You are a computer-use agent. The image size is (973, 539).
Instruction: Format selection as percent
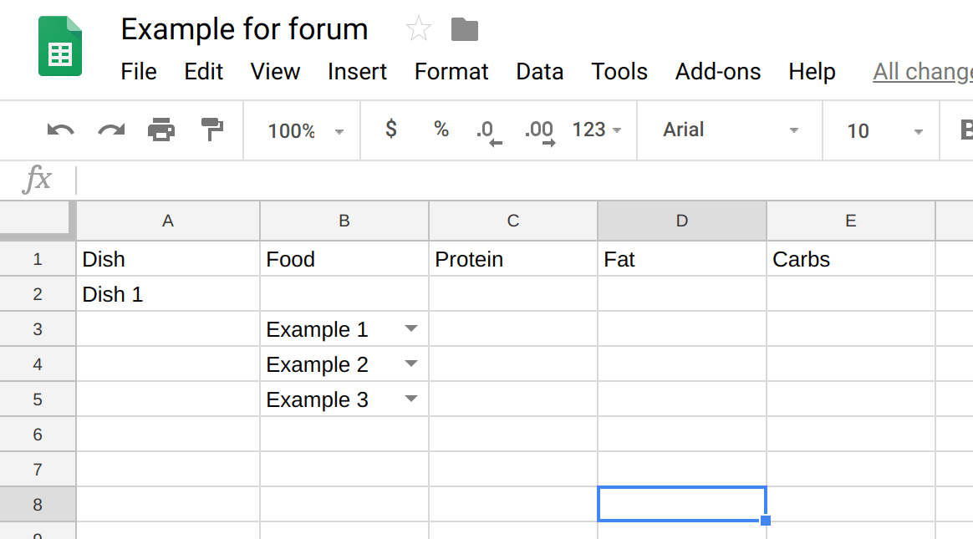[441, 130]
